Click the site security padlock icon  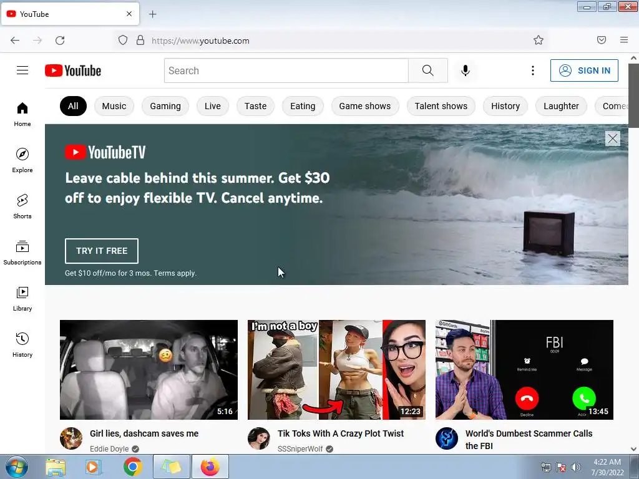point(140,41)
